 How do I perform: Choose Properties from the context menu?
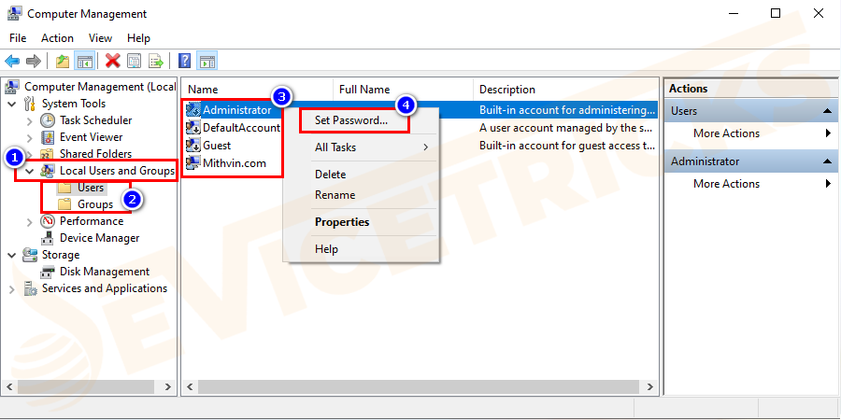pos(342,222)
